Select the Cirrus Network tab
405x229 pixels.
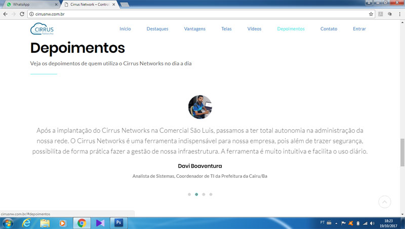click(90, 5)
